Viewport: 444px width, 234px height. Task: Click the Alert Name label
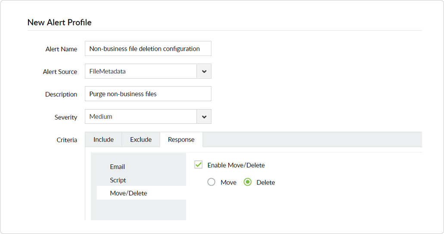point(61,49)
